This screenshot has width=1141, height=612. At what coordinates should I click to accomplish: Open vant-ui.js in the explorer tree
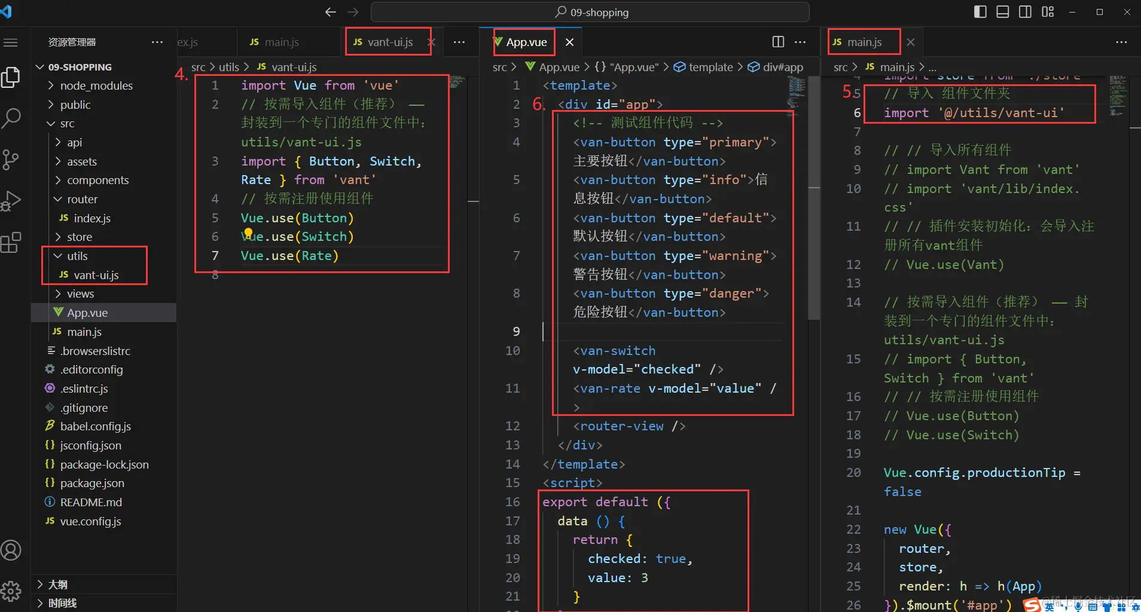[x=104, y=275]
